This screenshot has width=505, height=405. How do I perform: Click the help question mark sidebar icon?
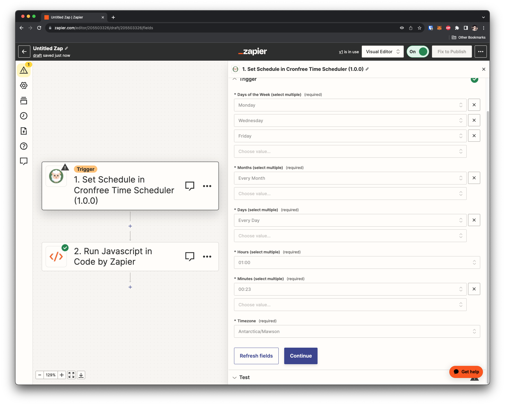[x=24, y=146]
